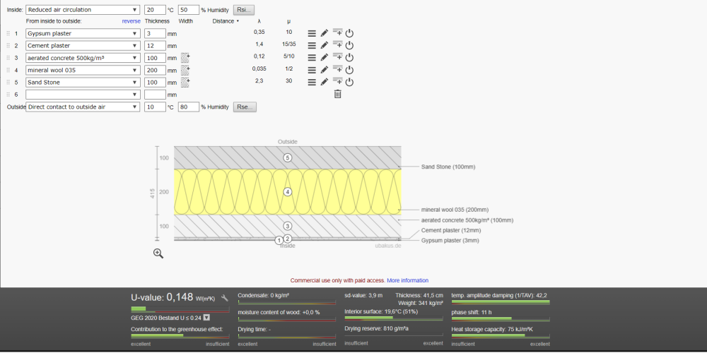This screenshot has height=353, width=707.
Task: Zoom the construction drawing with magnifier
Action: click(158, 253)
